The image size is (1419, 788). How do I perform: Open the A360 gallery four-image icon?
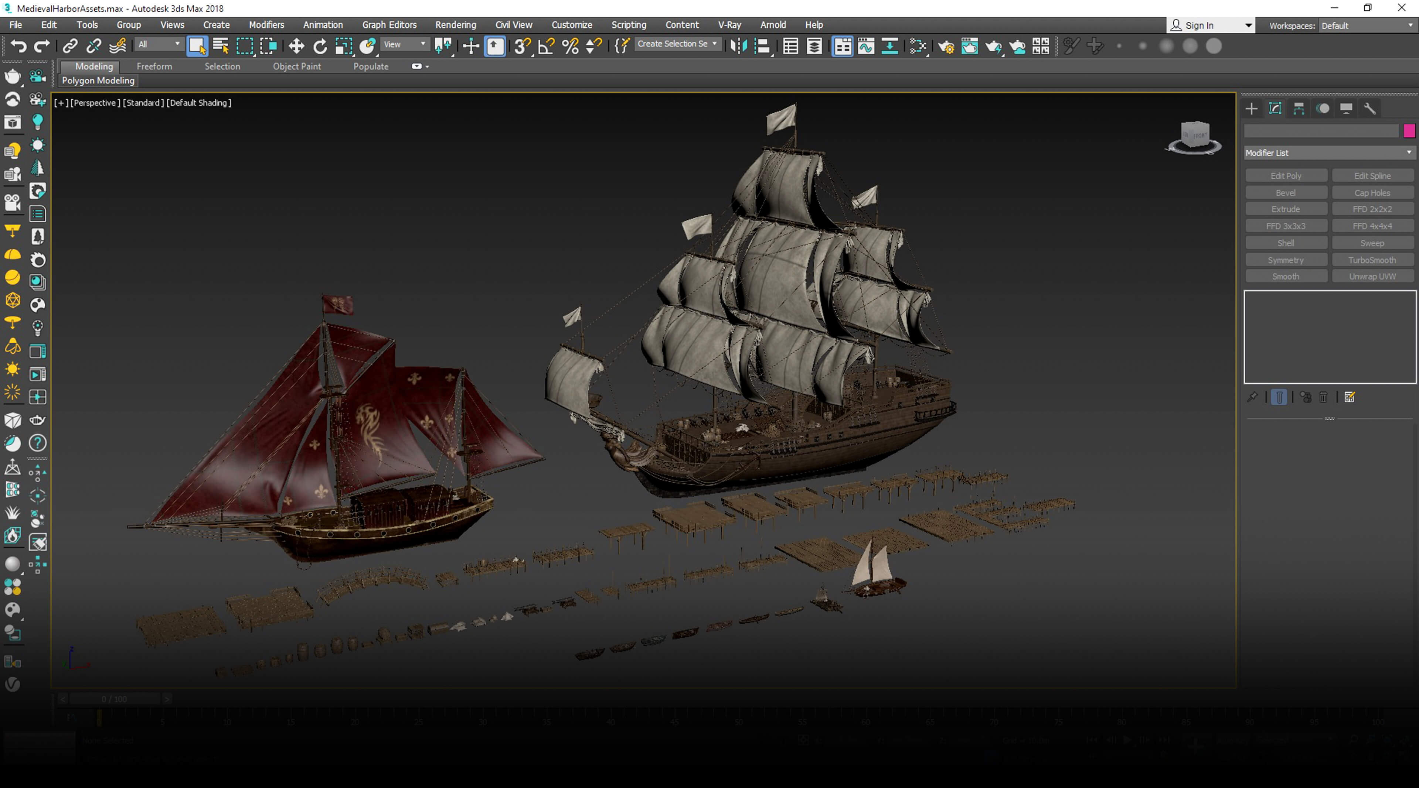click(x=1041, y=46)
